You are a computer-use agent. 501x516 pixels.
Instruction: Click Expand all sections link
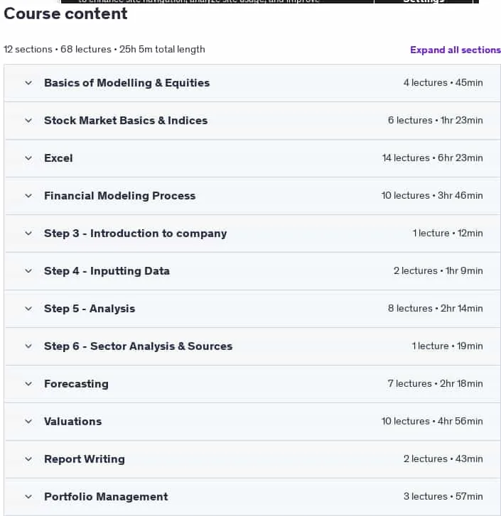456,50
